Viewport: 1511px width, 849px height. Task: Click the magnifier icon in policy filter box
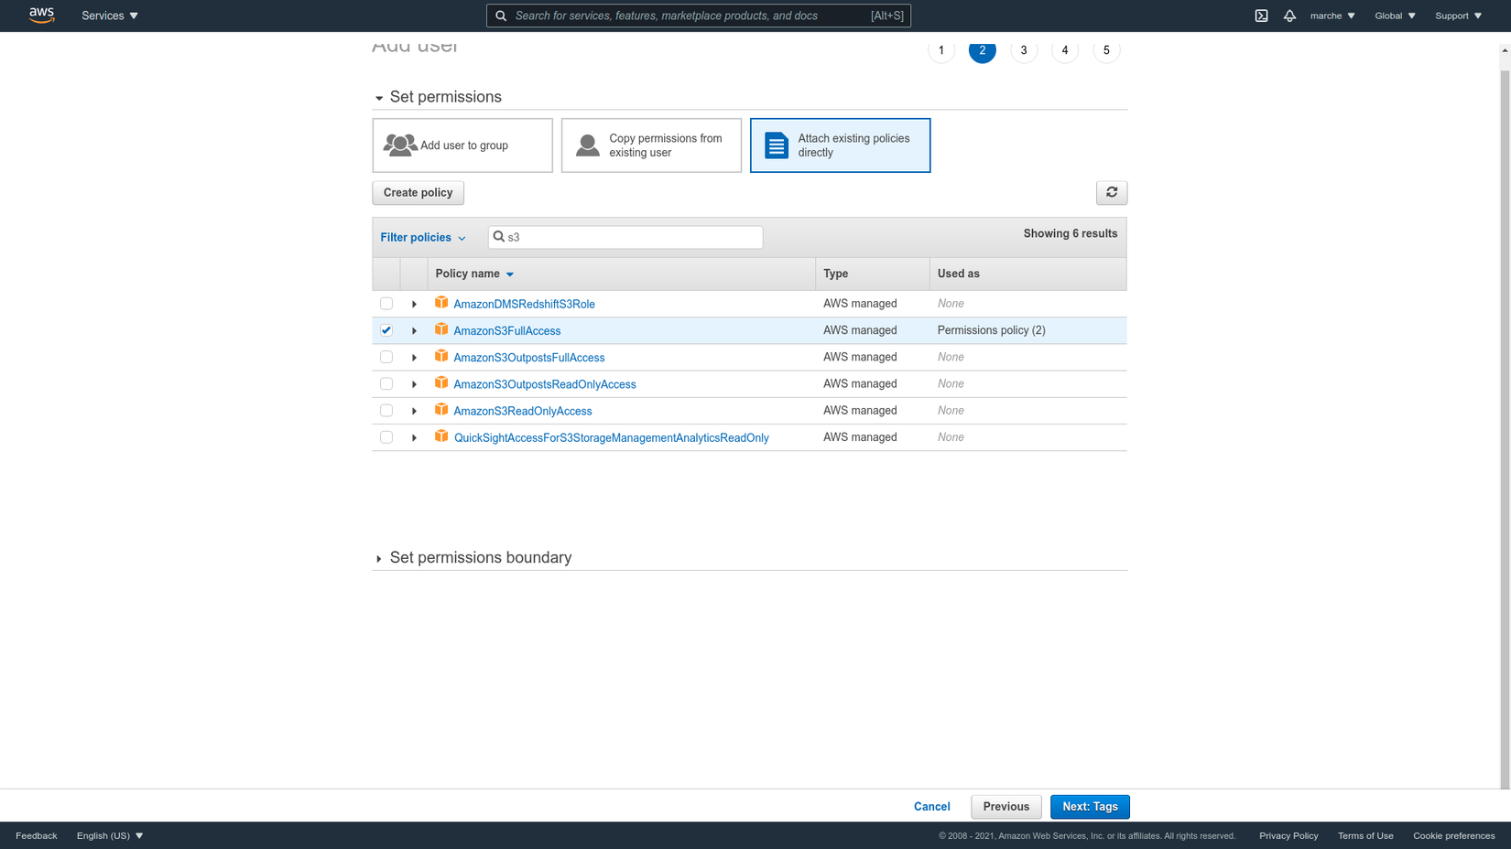pos(499,237)
